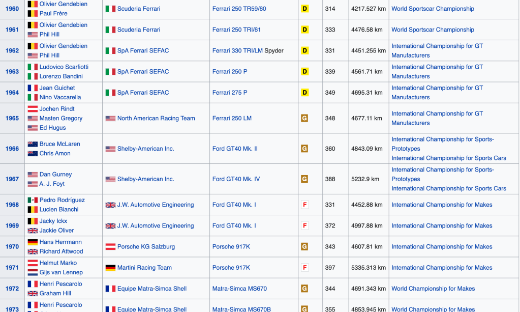Click the German flag beside Martini Racing Team

110,268
